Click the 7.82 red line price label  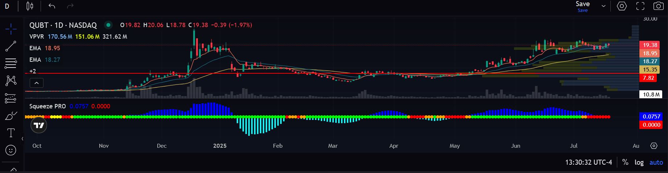point(648,78)
